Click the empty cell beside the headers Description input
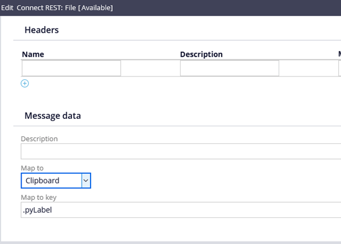The height and width of the screenshot is (244, 341). click(308, 69)
